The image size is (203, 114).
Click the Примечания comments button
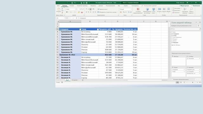196,6
